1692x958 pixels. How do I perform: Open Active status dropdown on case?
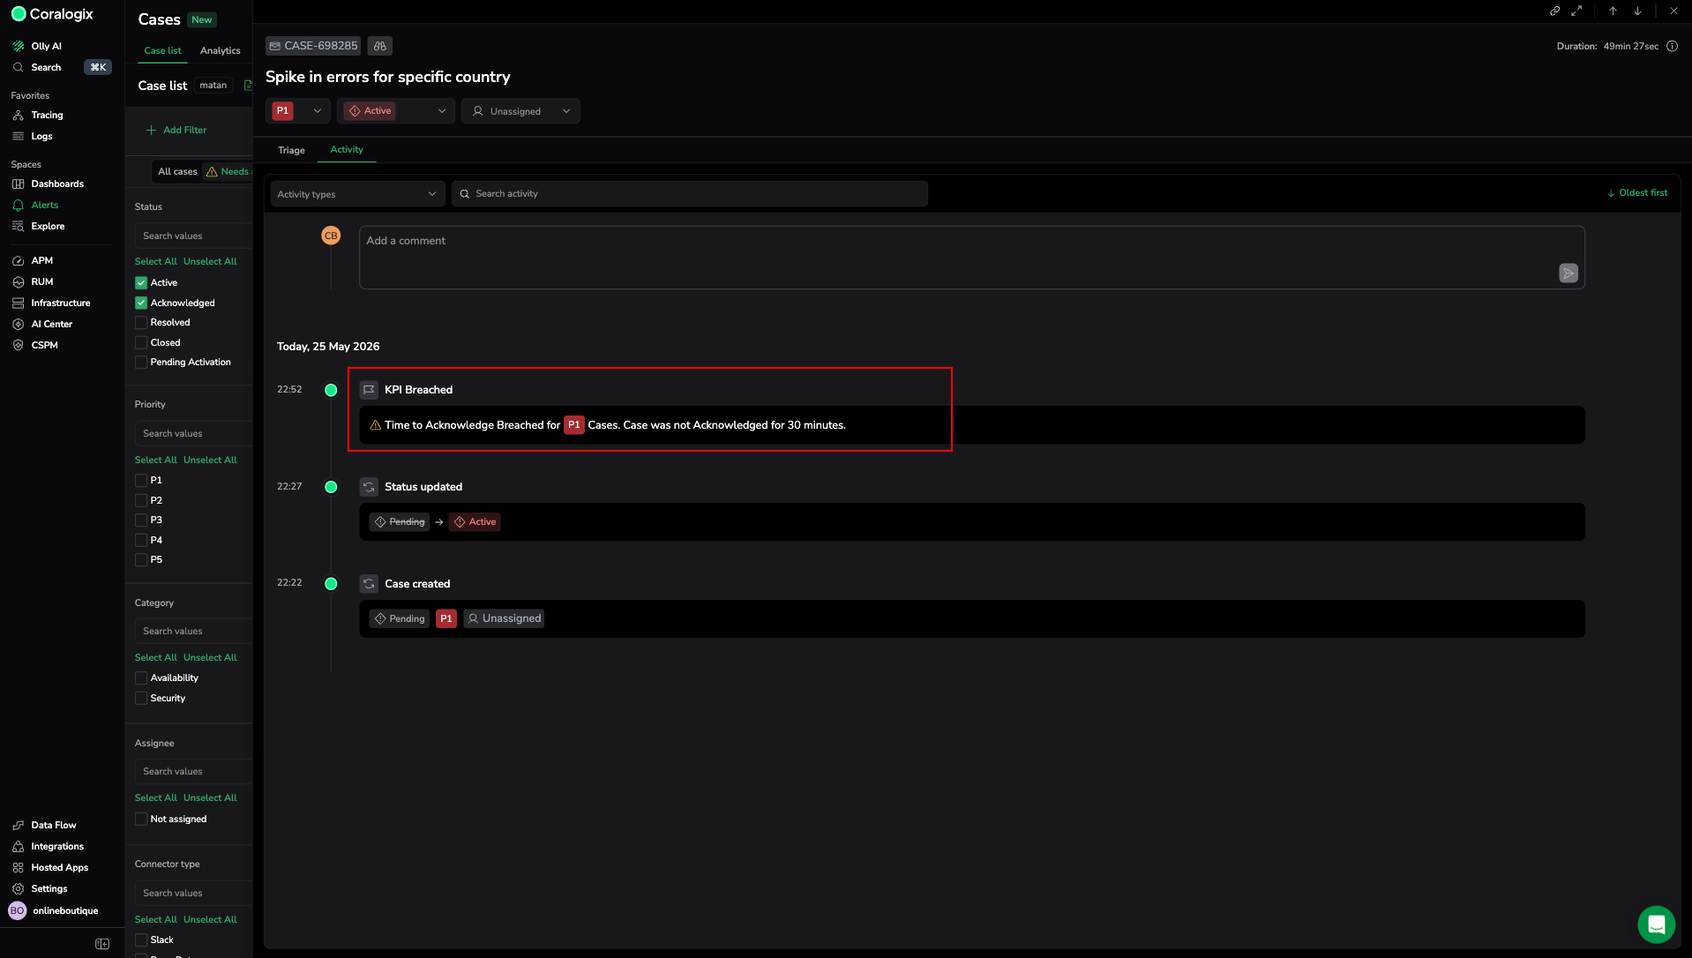pos(396,110)
